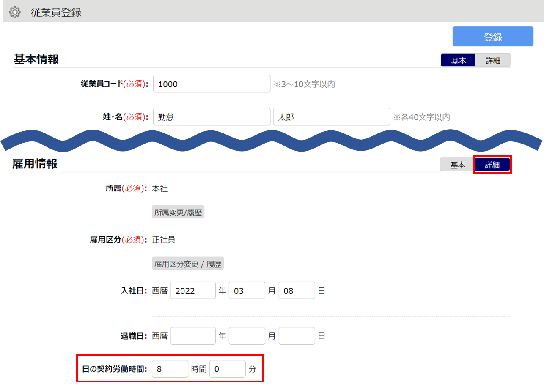544x384 pixels.
Task: Click 日の契約労働時間 minutes field showing 0
Action: pos(228,369)
